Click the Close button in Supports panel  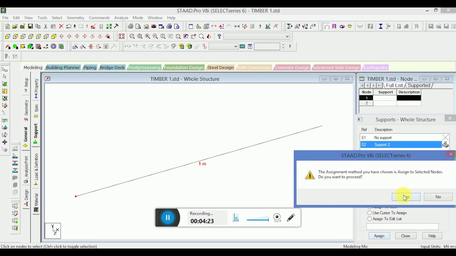(x=405, y=236)
